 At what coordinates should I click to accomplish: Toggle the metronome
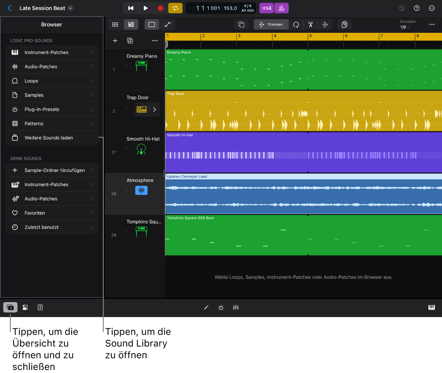[x=282, y=8]
